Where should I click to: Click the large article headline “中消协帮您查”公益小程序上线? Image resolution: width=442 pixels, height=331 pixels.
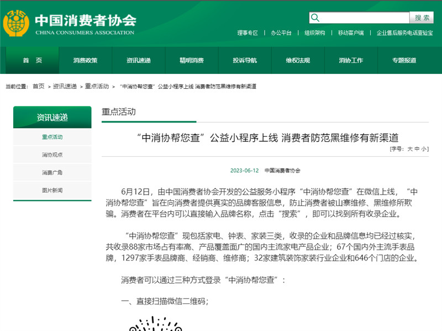tap(267, 137)
